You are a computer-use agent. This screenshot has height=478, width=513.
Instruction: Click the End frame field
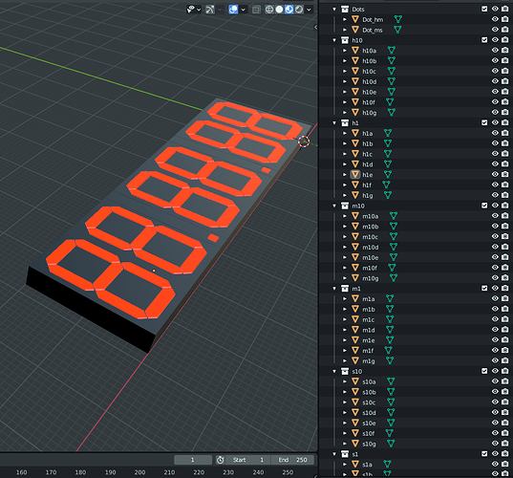(x=292, y=460)
